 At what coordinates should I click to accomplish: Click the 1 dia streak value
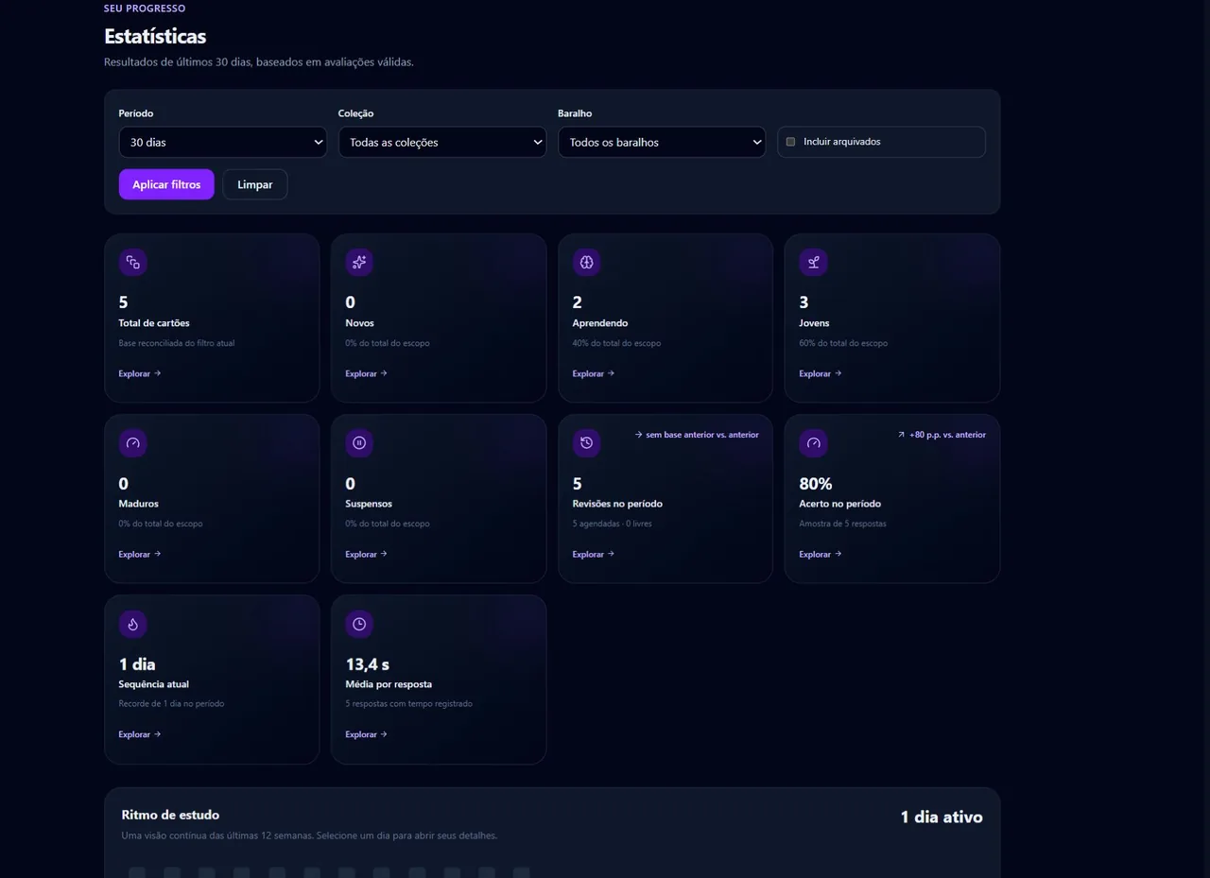pyautogui.click(x=137, y=664)
